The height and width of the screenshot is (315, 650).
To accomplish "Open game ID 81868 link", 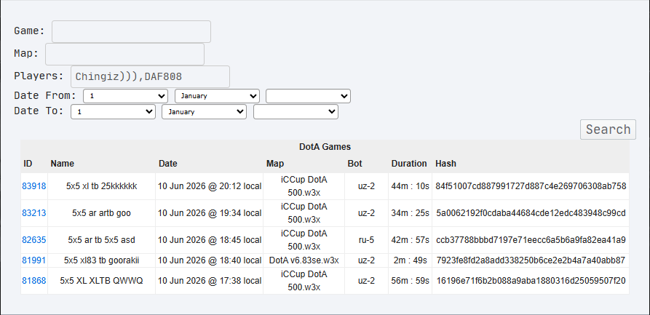I will pyautogui.click(x=34, y=281).
